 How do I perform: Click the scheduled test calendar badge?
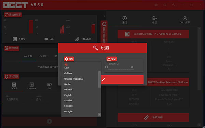[x=12, y=48]
